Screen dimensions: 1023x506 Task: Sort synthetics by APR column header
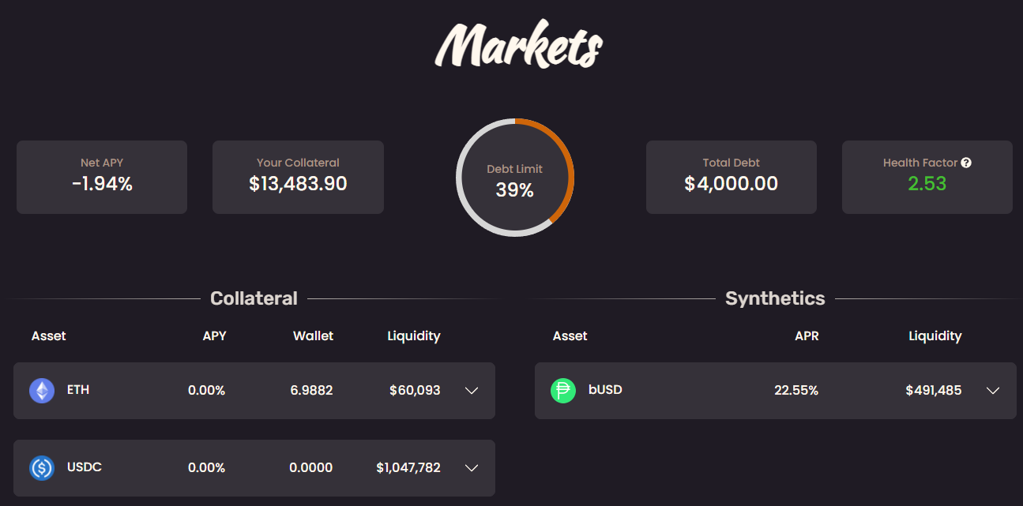point(807,335)
